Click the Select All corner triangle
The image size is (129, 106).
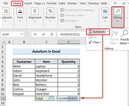3,42
